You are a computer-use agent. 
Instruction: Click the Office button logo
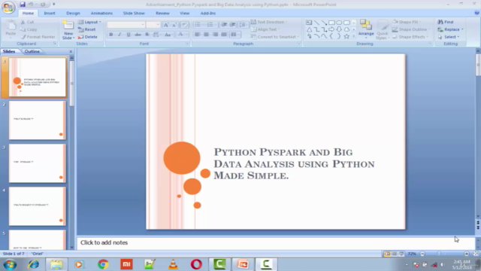point(8,7)
